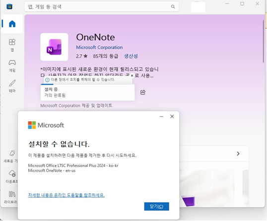Click the Microsoft logo in dialog
Image resolution: width=267 pixels, height=221 pixels.
point(46,125)
